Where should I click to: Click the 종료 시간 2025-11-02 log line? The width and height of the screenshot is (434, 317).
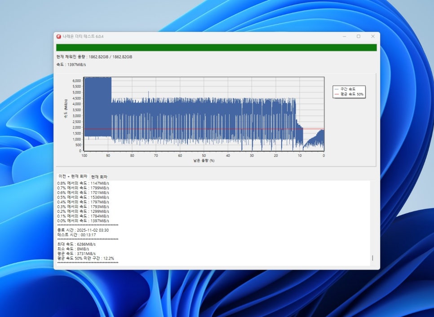click(x=83, y=230)
